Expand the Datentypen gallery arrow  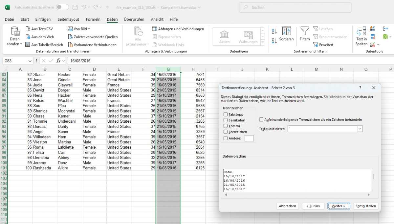pos(262,43)
